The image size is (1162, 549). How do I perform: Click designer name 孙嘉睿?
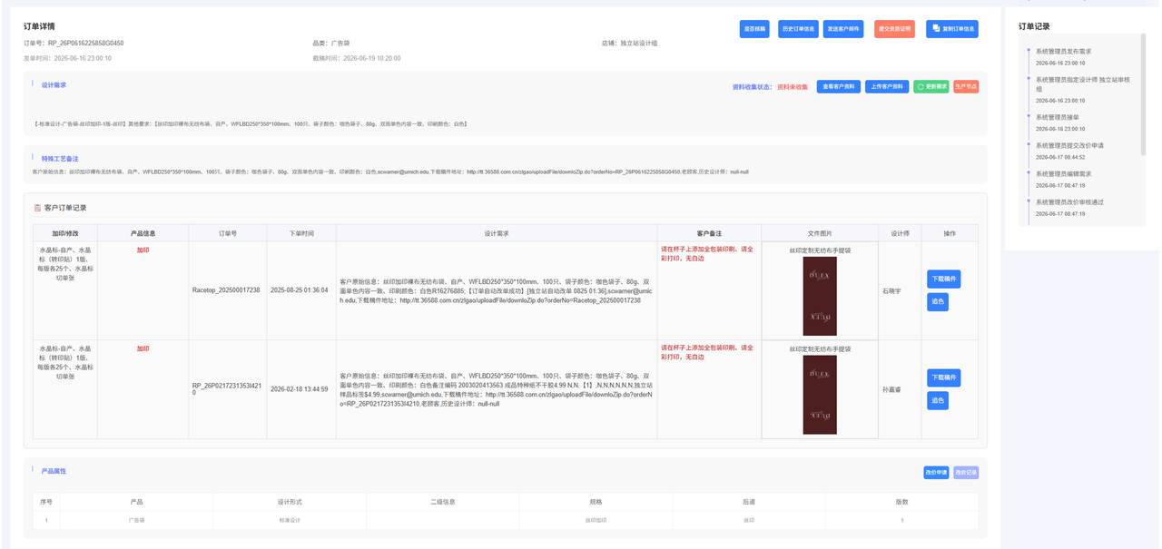(891, 388)
